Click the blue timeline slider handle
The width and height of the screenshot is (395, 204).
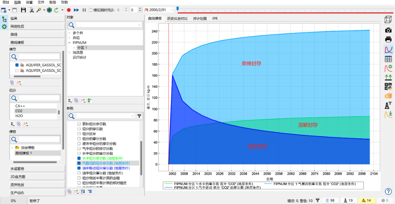coord(178,9)
